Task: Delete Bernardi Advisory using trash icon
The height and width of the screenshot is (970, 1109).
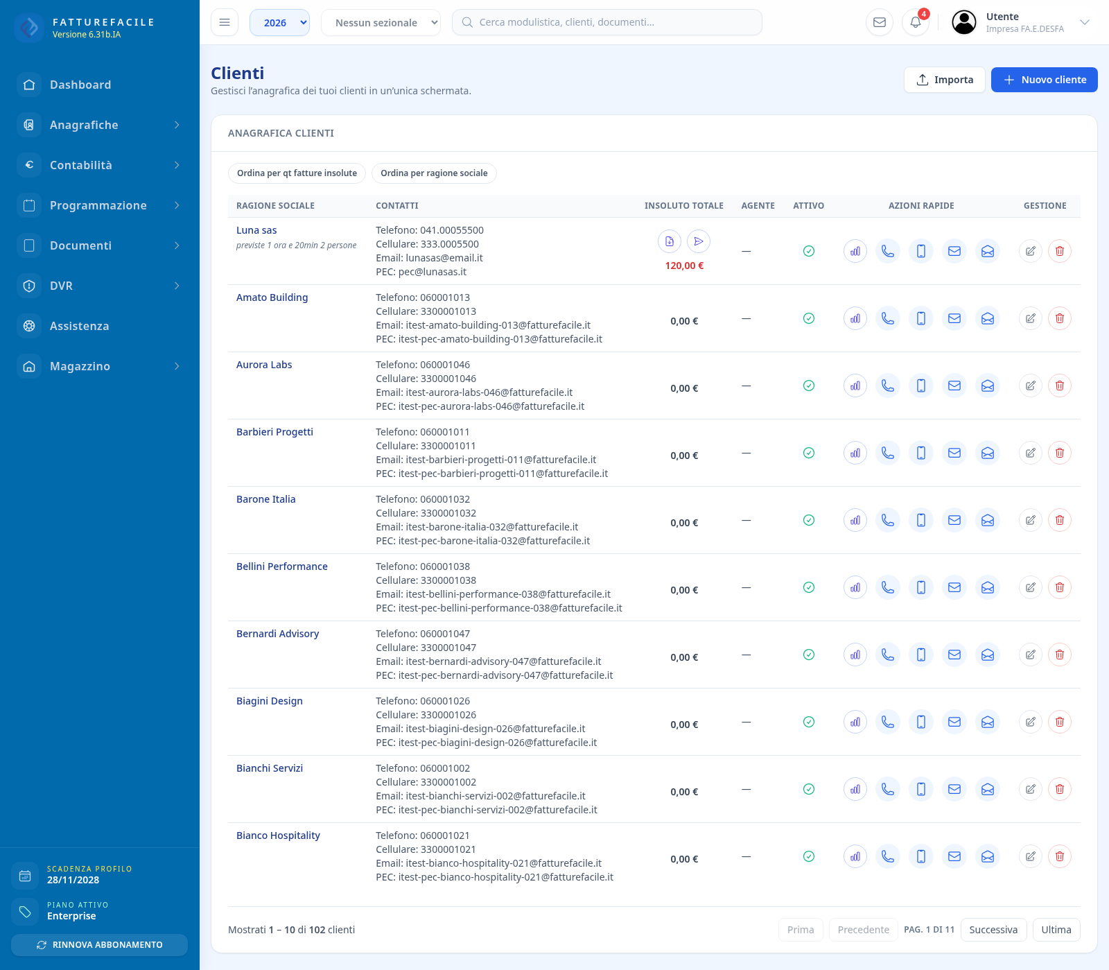Action: pos(1060,655)
